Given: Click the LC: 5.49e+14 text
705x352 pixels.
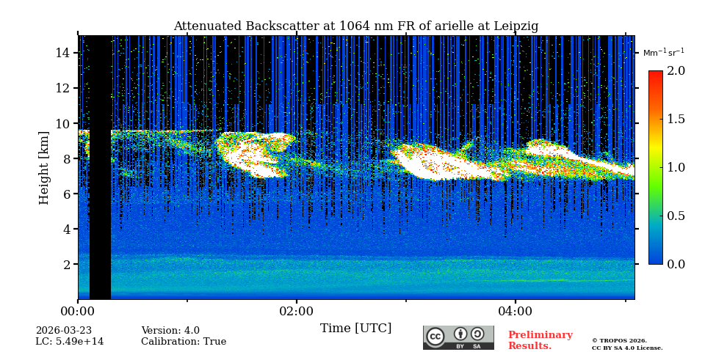Looking at the screenshot, I should tap(70, 342).
